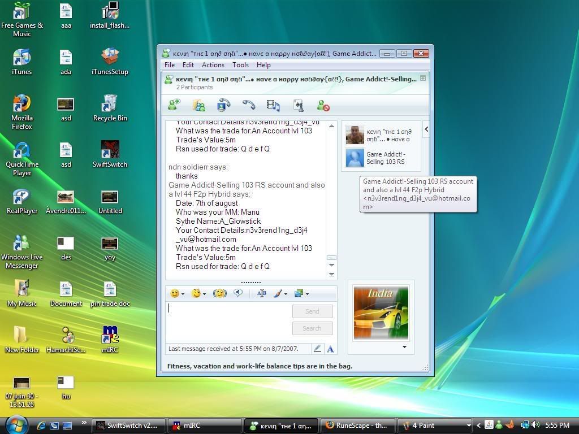Select the Mozilla Firefox desktop icon

(22, 112)
